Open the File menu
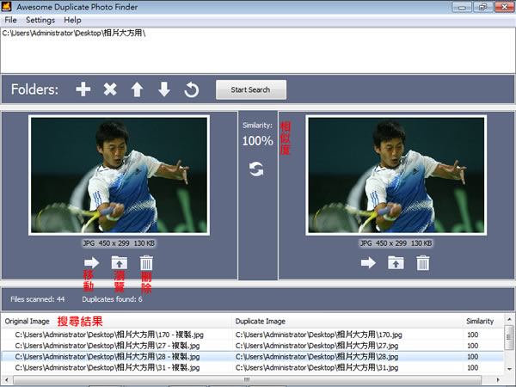 click(x=10, y=19)
